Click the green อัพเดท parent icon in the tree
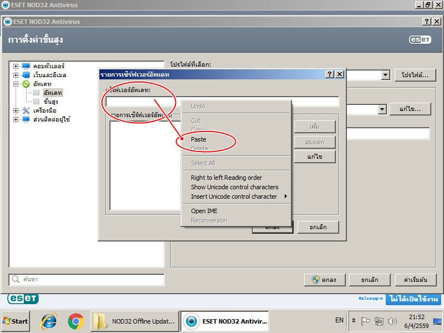 [26, 84]
